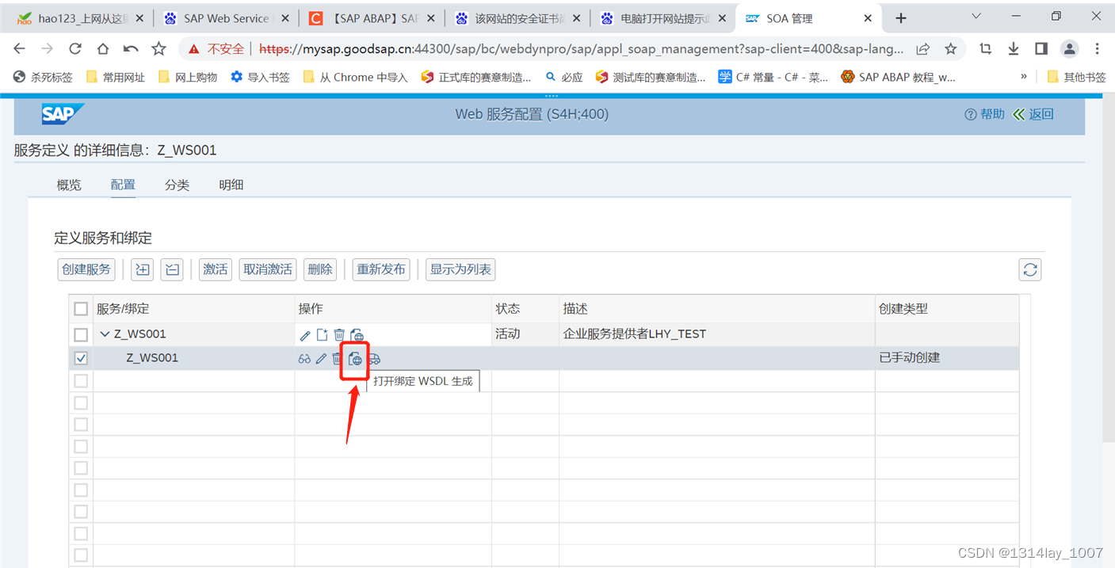Switch to the 明细 tab

pos(231,185)
